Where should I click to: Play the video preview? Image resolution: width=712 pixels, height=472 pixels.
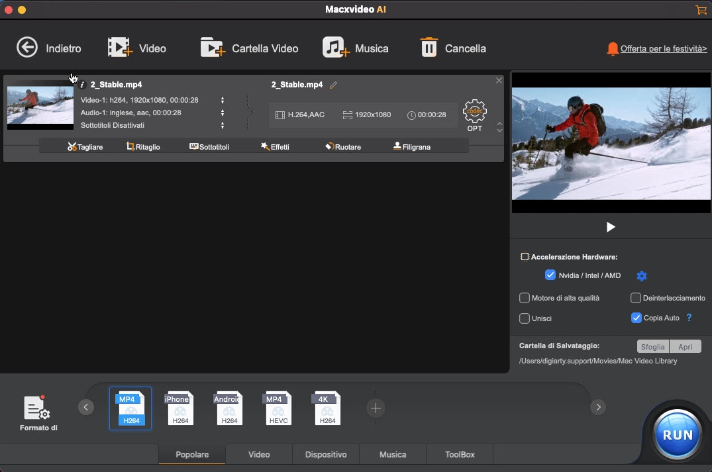(610, 227)
